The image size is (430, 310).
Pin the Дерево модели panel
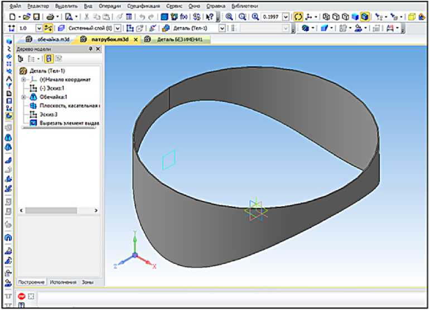coord(91,49)
